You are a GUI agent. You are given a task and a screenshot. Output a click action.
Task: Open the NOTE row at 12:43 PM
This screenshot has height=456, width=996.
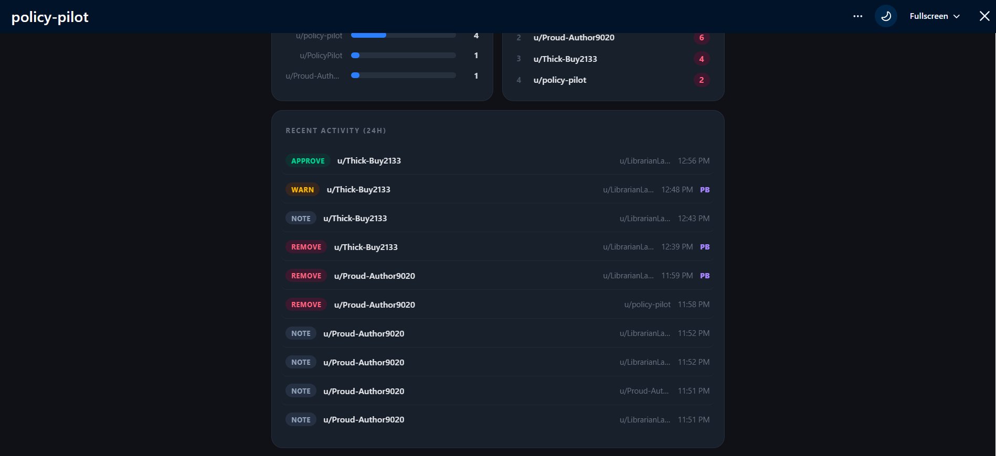click(497, 219)
